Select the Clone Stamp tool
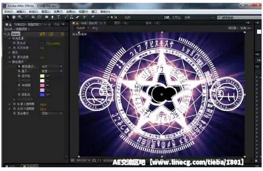This screenshot has height=171, width=263. 72,17
